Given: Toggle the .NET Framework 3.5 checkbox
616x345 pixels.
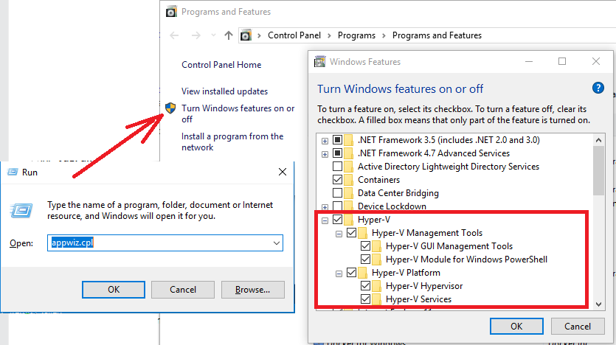Looking at the screenshot, I should (x=337, y=140).
